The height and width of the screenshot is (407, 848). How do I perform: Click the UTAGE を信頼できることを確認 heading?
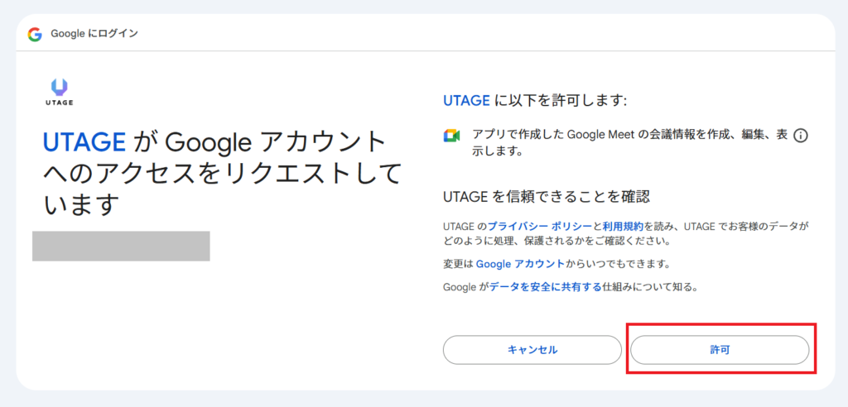pos(546,196)
